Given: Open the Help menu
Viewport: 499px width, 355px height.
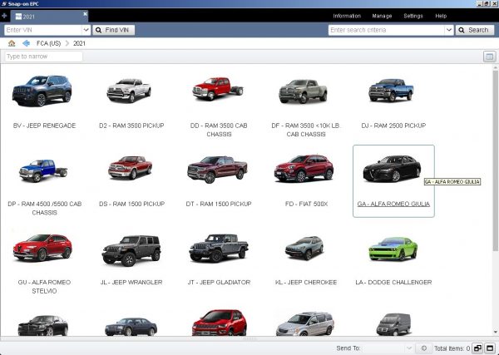Looking at the screenshot, I should pyautogui.click(x=441, y=16).
